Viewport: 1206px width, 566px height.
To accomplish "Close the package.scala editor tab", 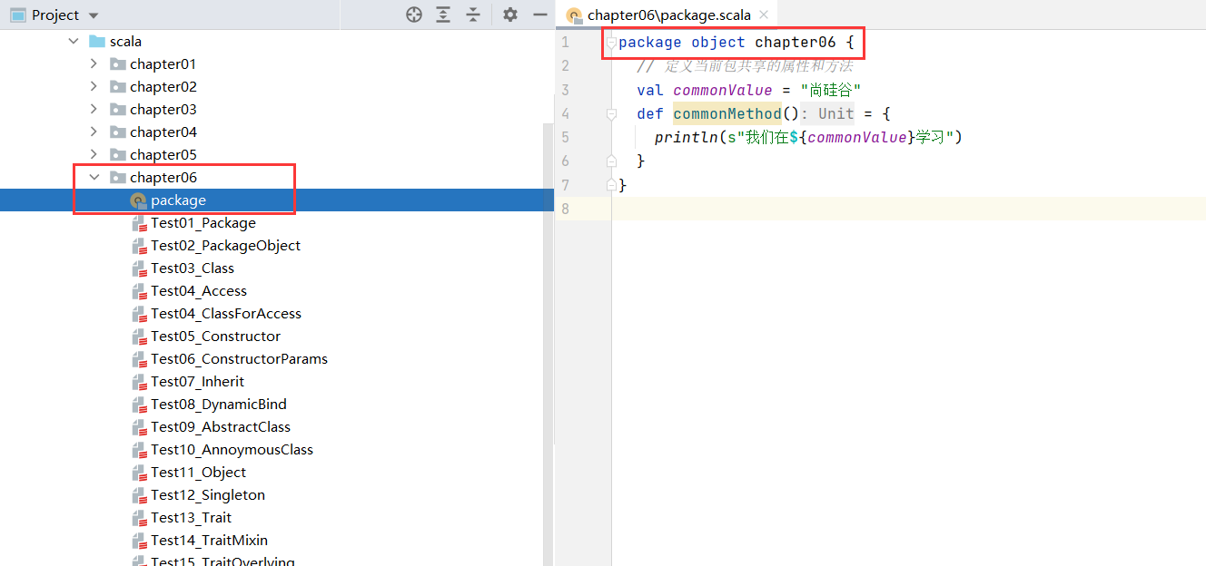I will [764, 15].
